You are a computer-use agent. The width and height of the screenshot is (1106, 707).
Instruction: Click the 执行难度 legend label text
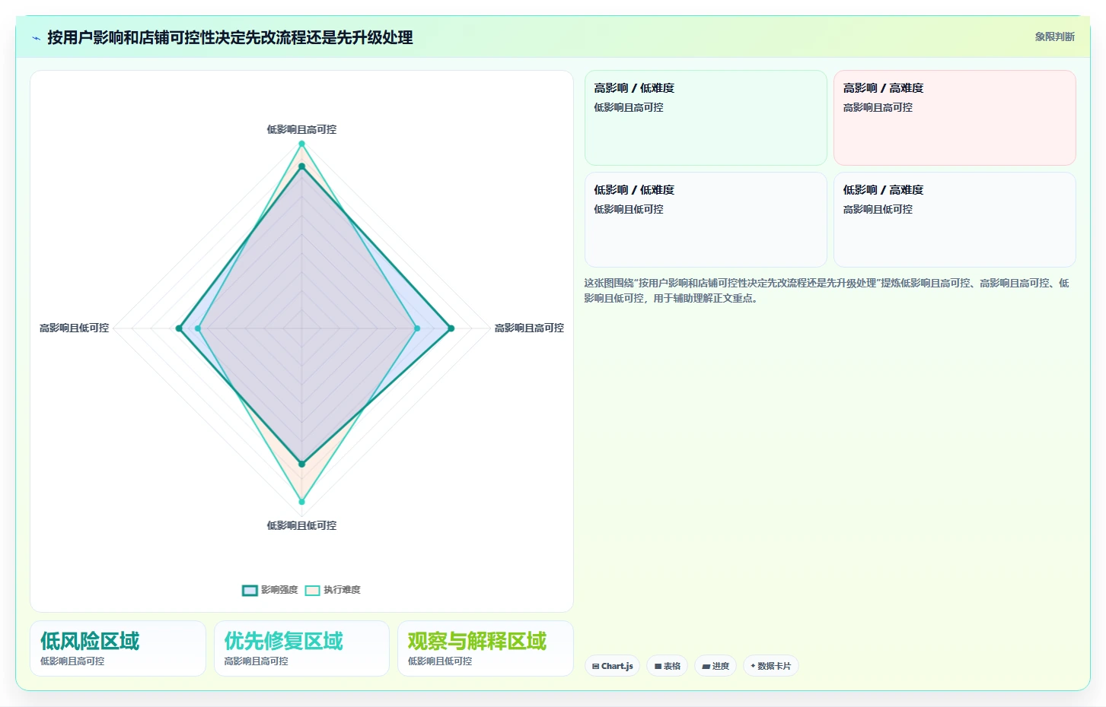click(342, 590)
